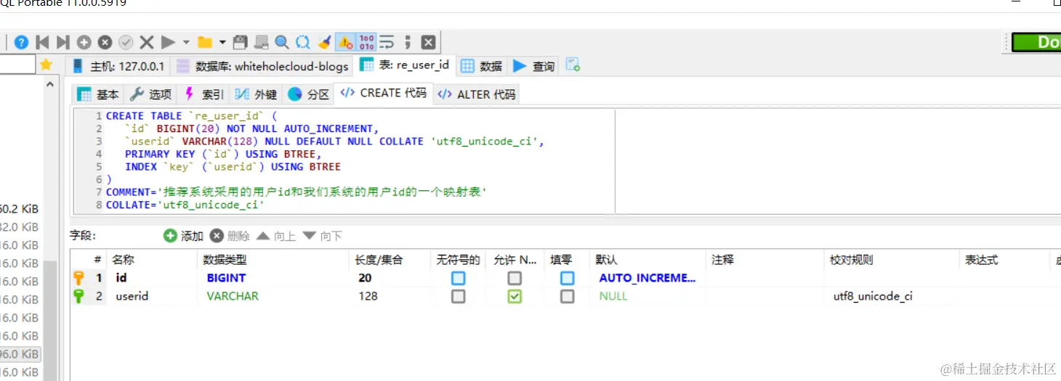Cancel editing with the X icon

147,42
